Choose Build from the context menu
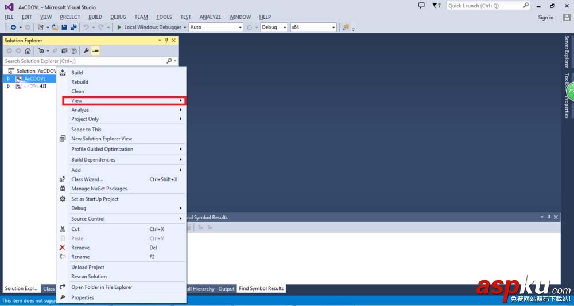The width and height of the screenshot is (574, 306). [x=122, y=73]
